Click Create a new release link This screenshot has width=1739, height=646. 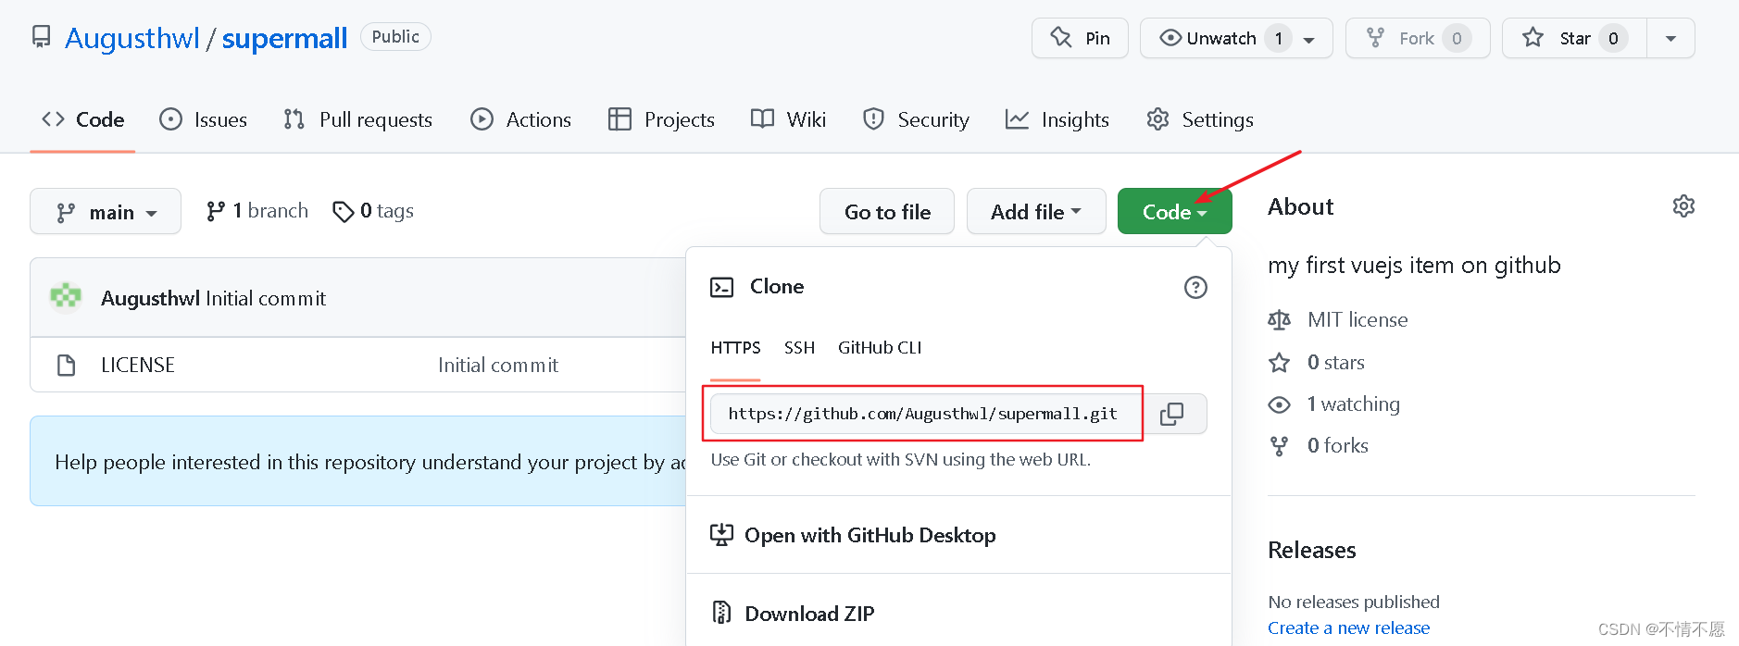[x=1348, y=627]
